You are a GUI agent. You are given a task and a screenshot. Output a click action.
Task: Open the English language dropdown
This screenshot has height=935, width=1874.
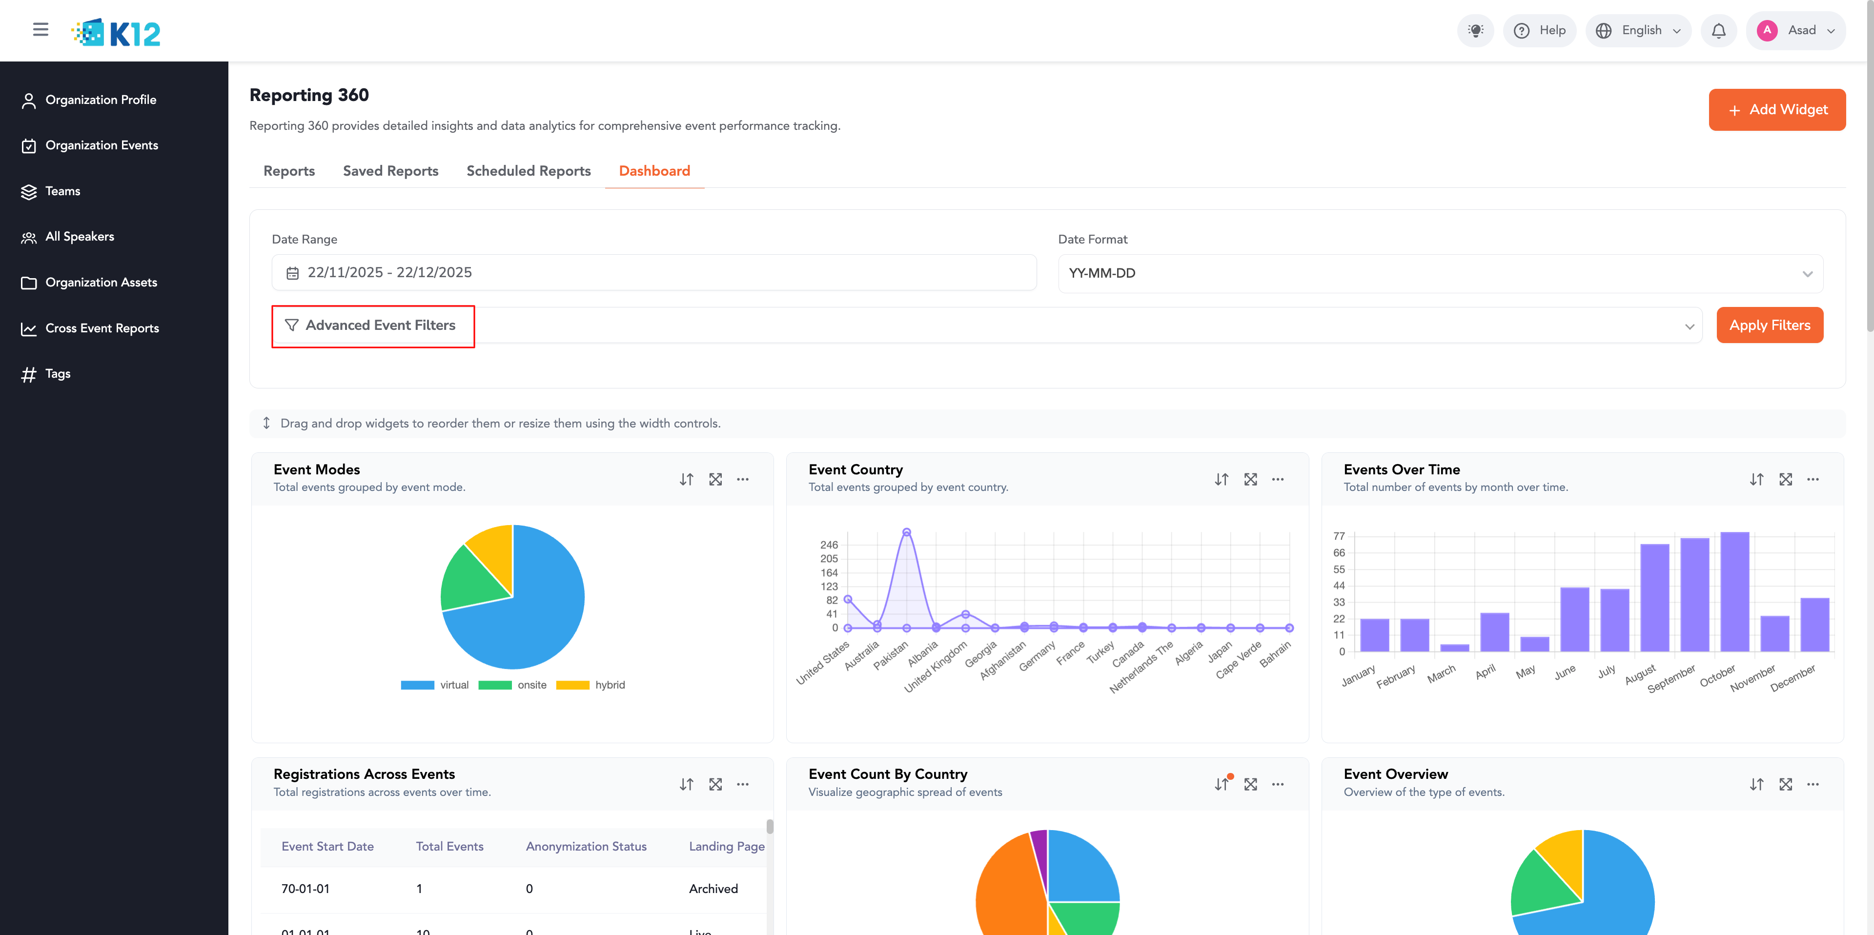[1638, 31]
